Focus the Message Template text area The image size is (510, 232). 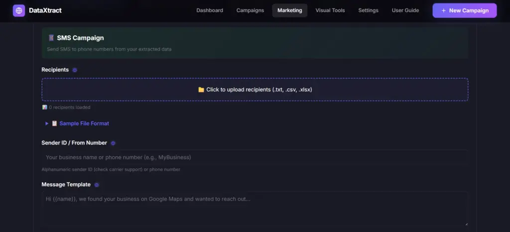click(x=255, y=209)
